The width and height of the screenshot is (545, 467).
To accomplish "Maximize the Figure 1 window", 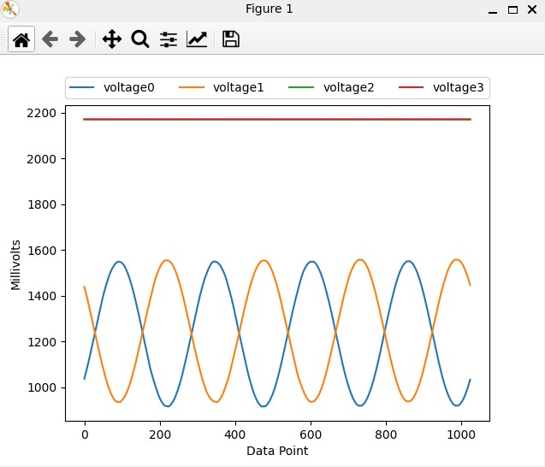I will 512,9.
